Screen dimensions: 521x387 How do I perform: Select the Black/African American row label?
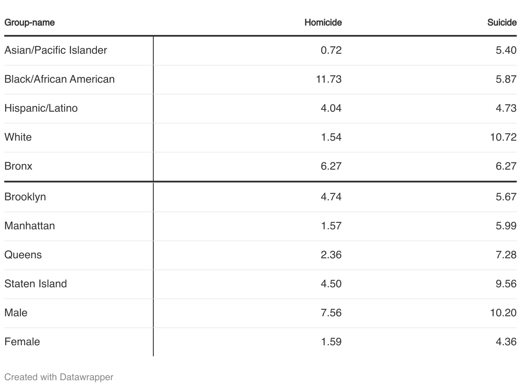tap(60, 79)
